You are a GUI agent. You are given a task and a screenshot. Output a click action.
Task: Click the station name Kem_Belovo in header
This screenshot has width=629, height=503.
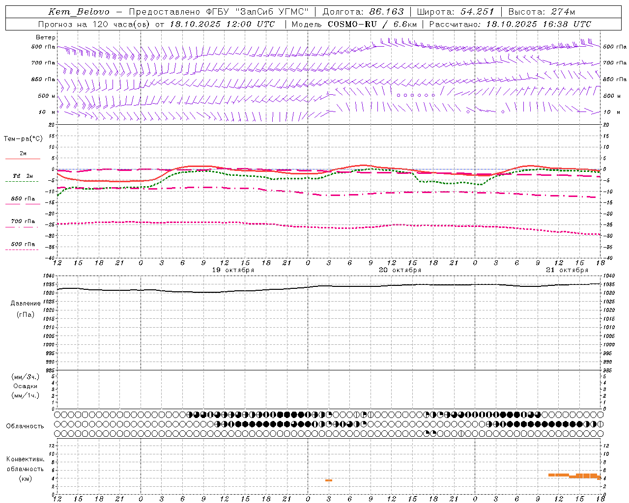click(x=79, y=12)
